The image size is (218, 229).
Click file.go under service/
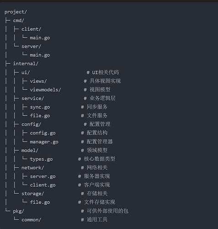[40, 116]
